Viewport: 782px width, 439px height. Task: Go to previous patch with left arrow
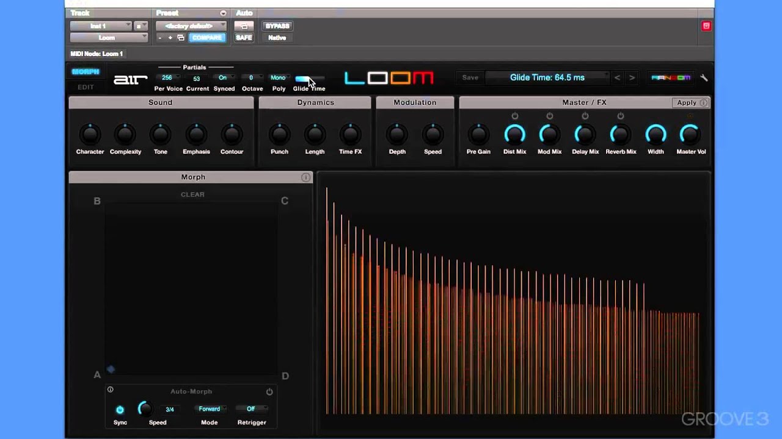coord(617,77)
